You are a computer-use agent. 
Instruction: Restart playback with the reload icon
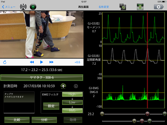coord(5,62)
